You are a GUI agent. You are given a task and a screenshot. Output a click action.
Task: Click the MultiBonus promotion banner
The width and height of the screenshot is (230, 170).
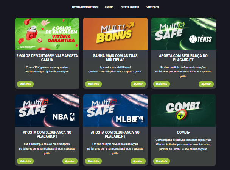(115, 34)
